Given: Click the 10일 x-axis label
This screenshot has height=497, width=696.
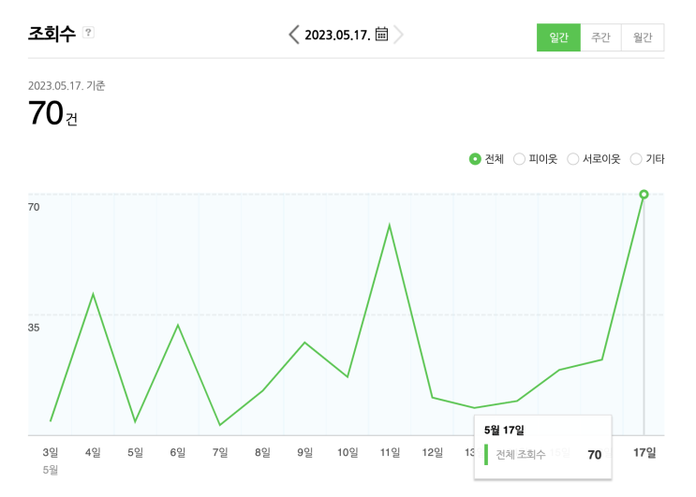Looking at the screenshot, I should click(348, 452).
